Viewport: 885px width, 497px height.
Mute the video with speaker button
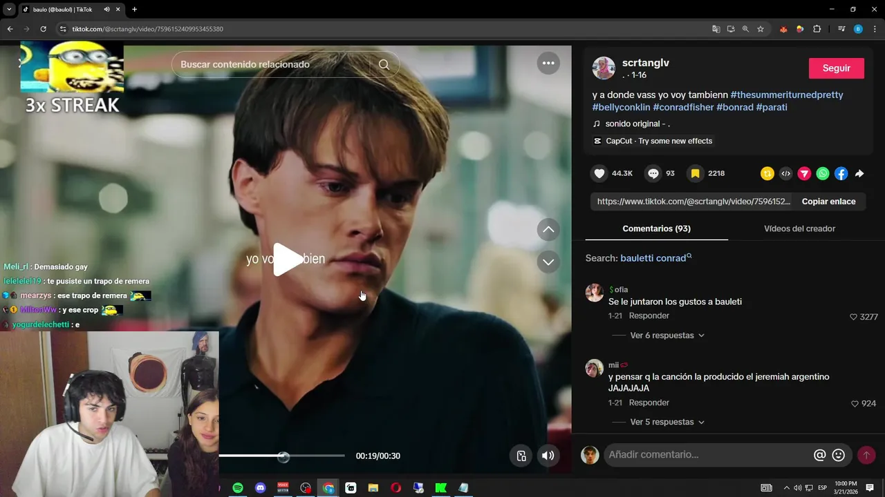pyautogui.click(x=548, y=456)
